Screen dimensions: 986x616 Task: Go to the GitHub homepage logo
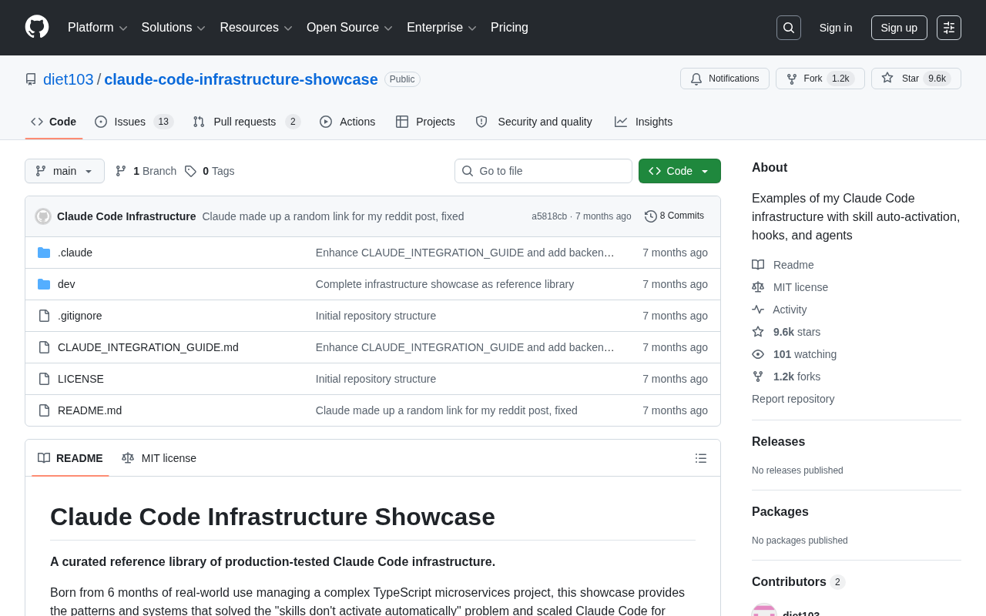[37, 27]
